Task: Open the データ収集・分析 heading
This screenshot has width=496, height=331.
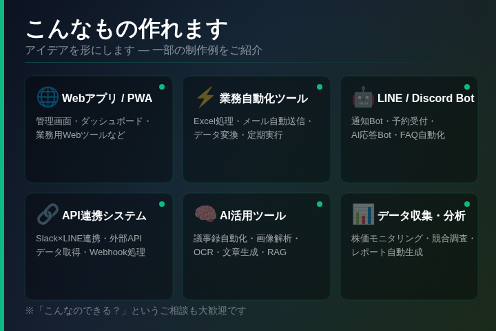Action: coord(421,216)
